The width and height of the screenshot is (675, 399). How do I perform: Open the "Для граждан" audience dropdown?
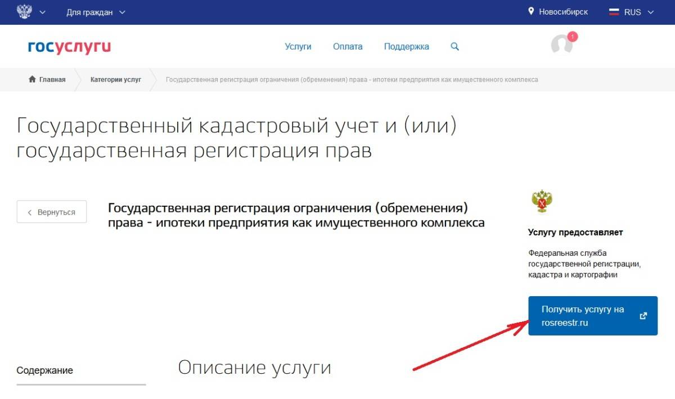pyautogui.click(x=96, y=12)
